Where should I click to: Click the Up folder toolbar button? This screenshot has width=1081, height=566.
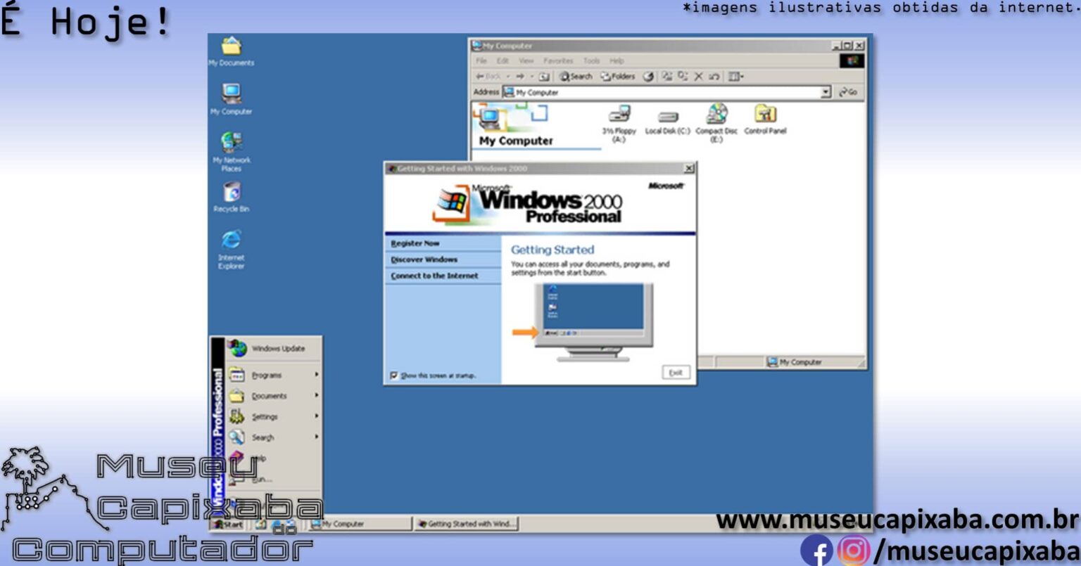click(x=545, y=77)
